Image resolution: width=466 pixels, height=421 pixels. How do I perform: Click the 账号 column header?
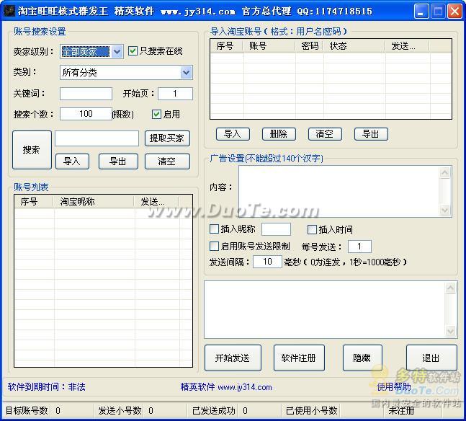coord(269,46)
